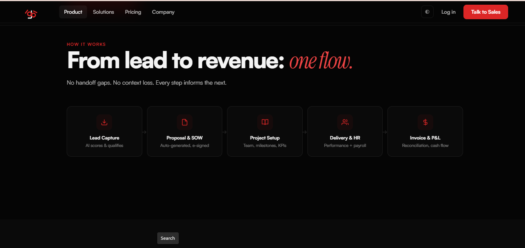Select the Proposal & SOW card title

185,138
